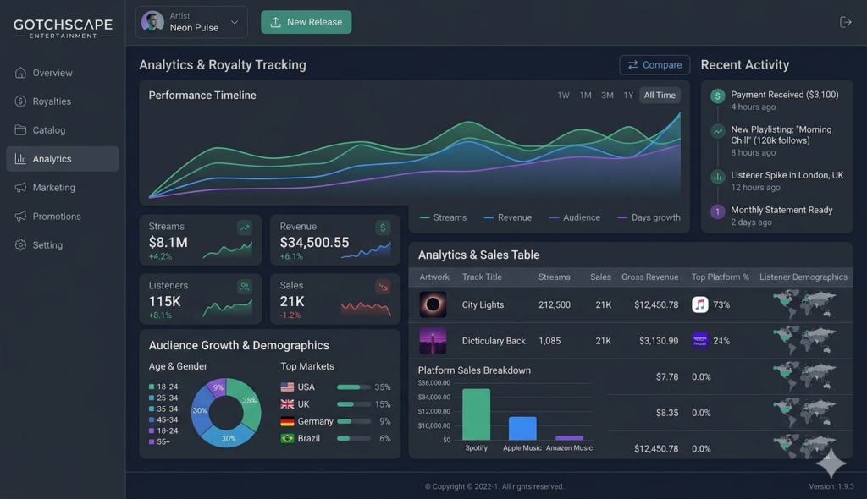Select the 1Y time range
This screenshot has height=499, width=867.
pos(628,95)
